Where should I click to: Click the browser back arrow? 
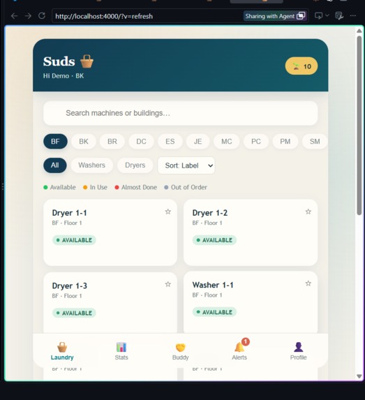click(15, 16)
